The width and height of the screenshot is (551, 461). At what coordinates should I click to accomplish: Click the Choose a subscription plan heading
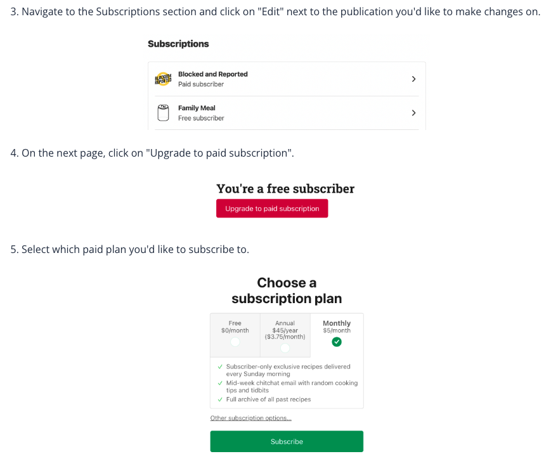287,290
